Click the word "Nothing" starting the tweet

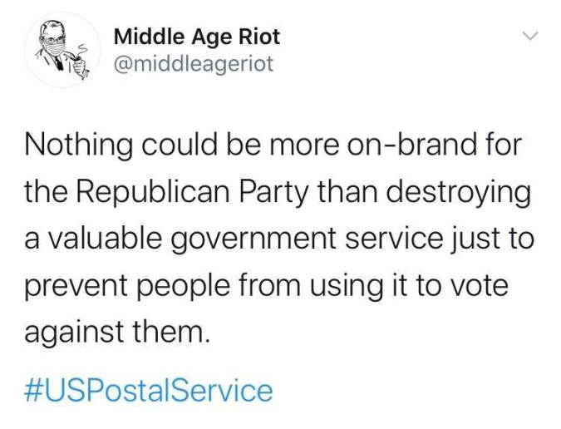78,145
